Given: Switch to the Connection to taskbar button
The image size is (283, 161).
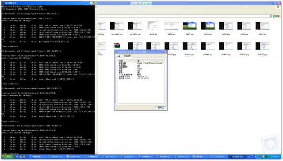Looking at the screenshot, I should coord(219,157).
